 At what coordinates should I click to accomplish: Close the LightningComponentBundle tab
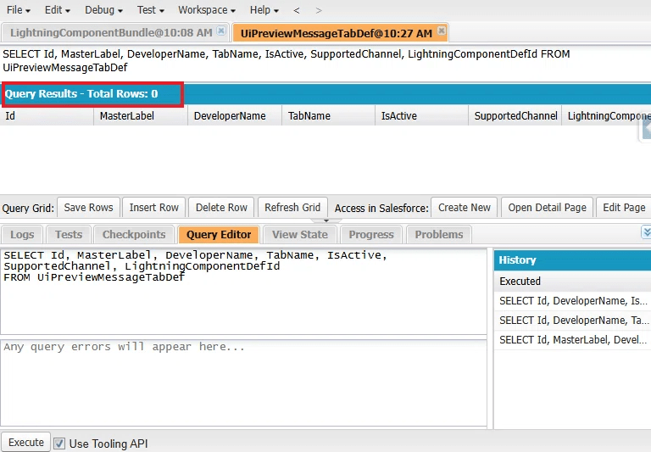[222, 31]
